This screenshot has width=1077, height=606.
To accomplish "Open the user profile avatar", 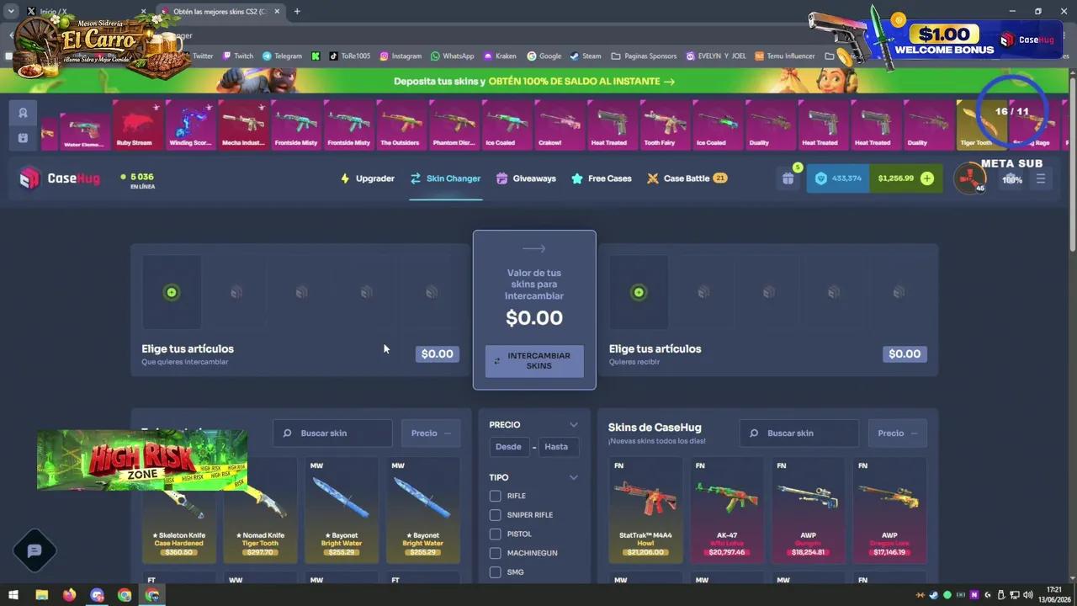I will (x=968, y=178).
